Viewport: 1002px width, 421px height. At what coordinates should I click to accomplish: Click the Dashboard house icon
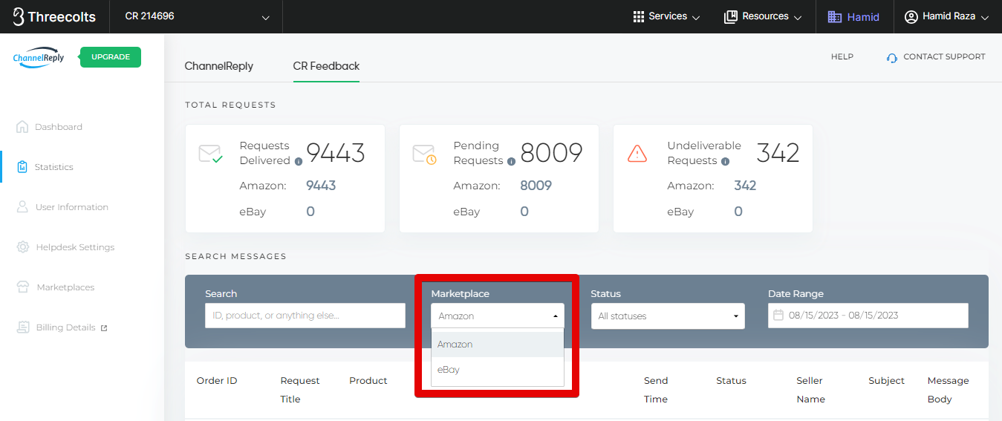22,126
